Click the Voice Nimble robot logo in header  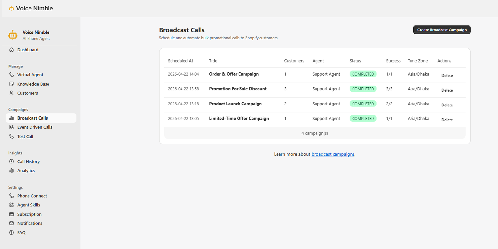11,8
